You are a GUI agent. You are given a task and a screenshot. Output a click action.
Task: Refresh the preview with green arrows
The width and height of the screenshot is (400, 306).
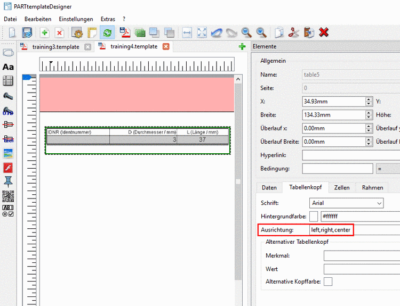(107, 32)
